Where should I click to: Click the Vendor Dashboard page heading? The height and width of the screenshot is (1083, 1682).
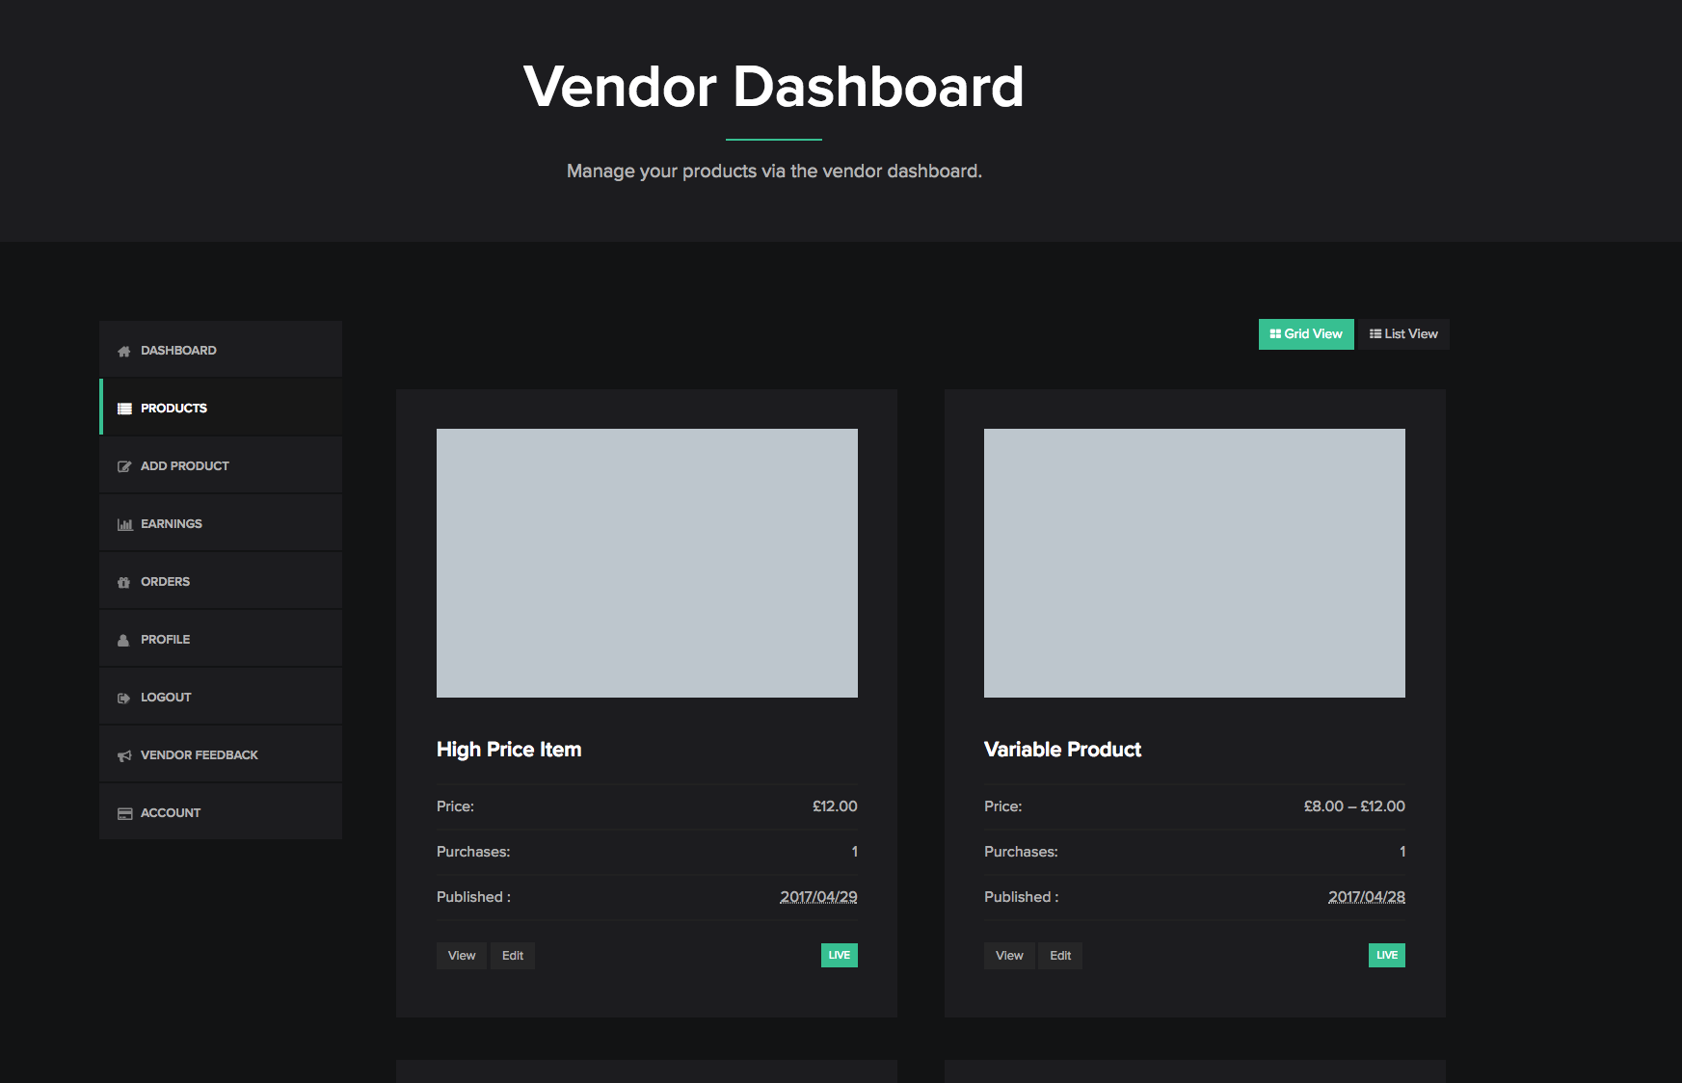click(773, 87)
